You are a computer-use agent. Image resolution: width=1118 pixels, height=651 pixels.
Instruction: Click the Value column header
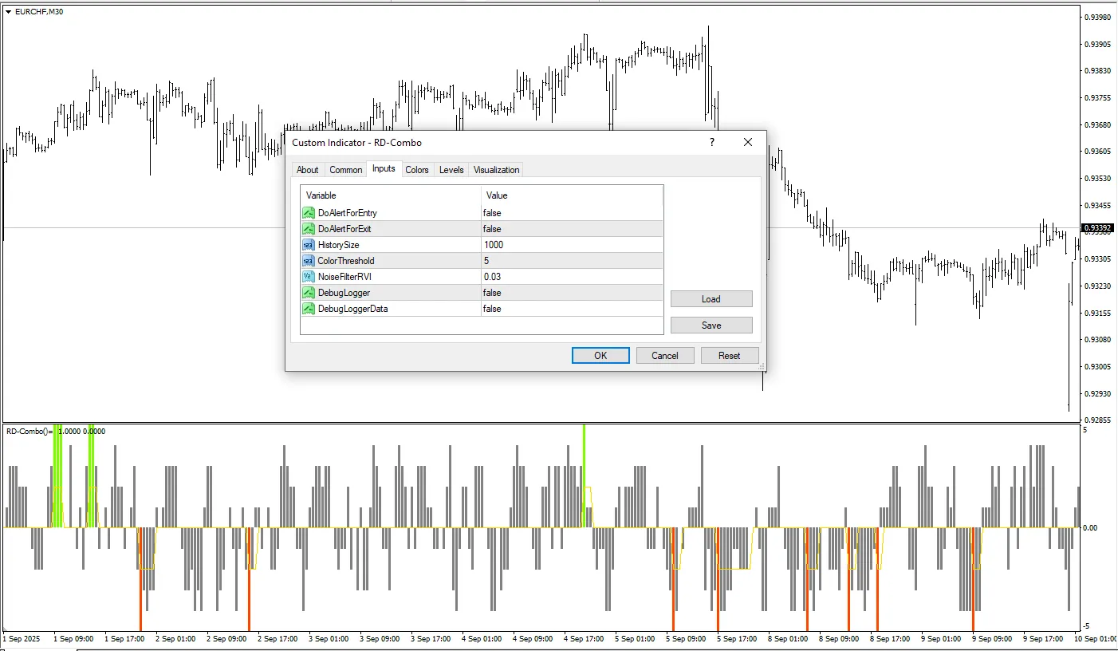tap(571, 195)
